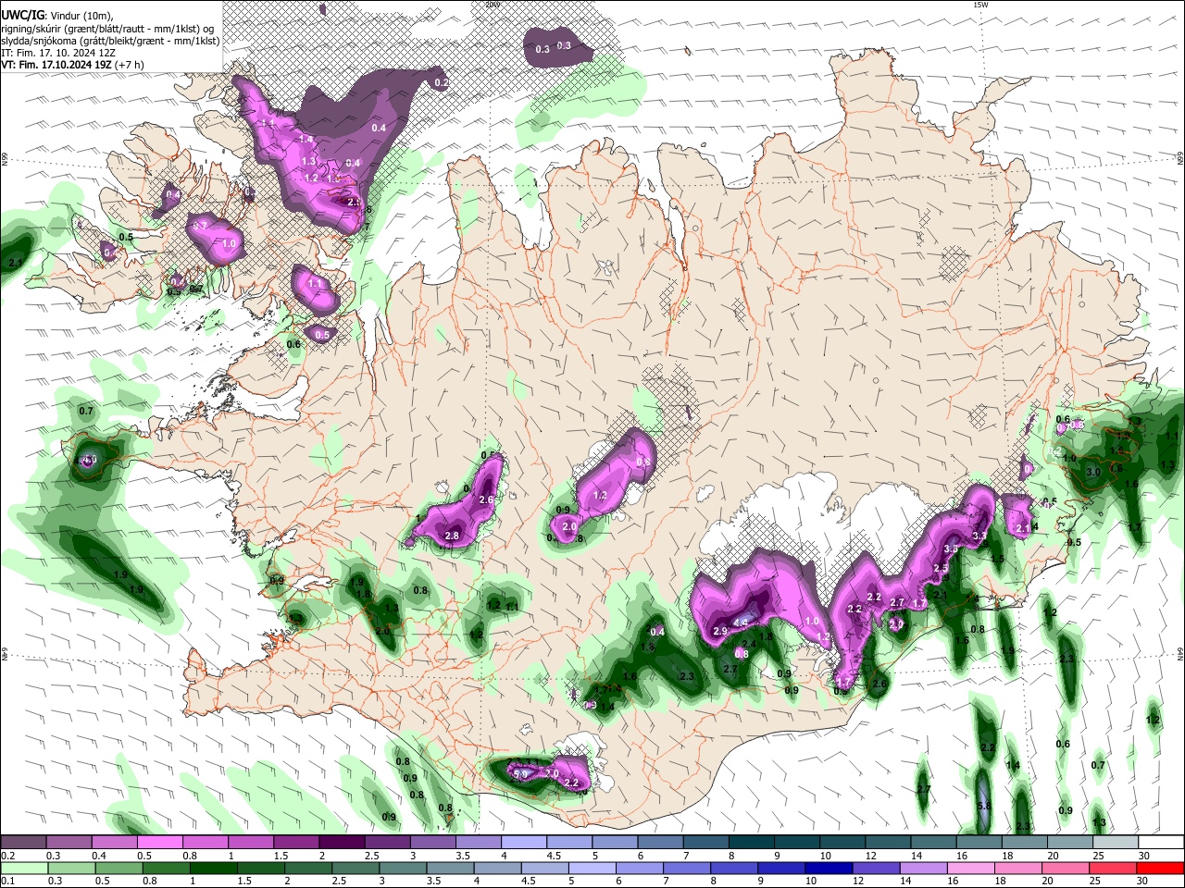
Task: Select the 'IT: Fim. 17. 10. 2024 12Z' line
Action: tap(58, 54)
